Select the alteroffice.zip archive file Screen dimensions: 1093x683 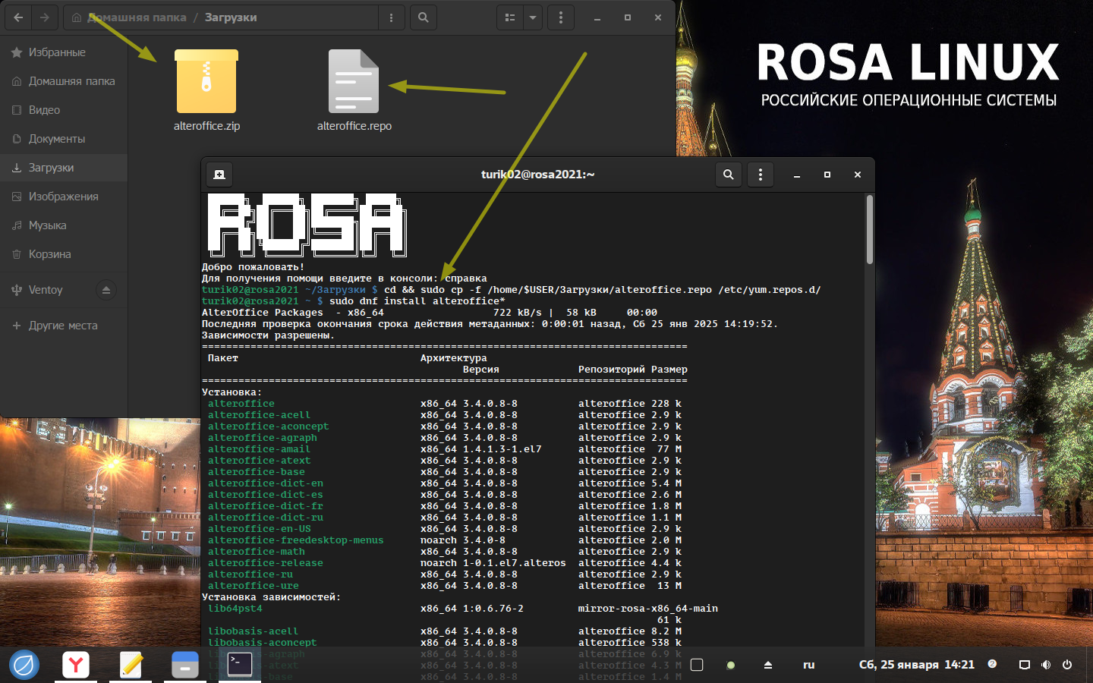(x=206, y=83)
